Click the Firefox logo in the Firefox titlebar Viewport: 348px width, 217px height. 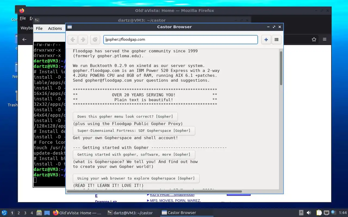pyautogui.click(x=22, y=11)
